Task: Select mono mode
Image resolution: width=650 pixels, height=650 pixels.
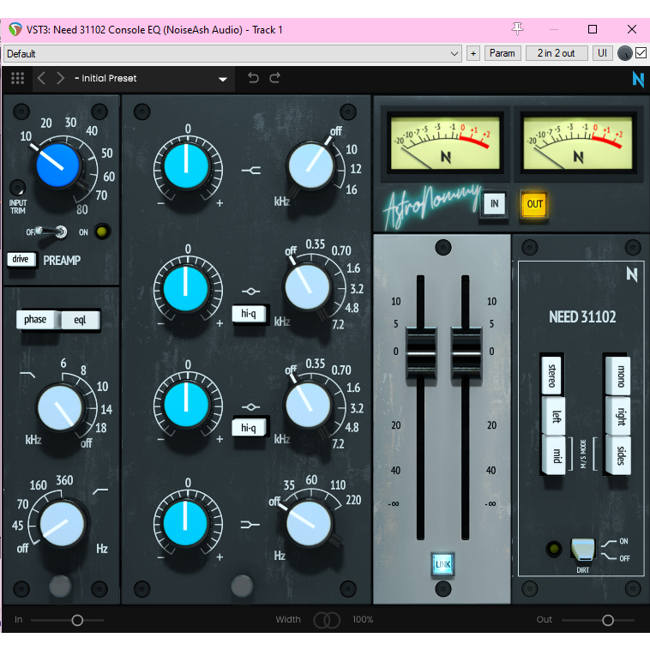Action: click(618, 376)
